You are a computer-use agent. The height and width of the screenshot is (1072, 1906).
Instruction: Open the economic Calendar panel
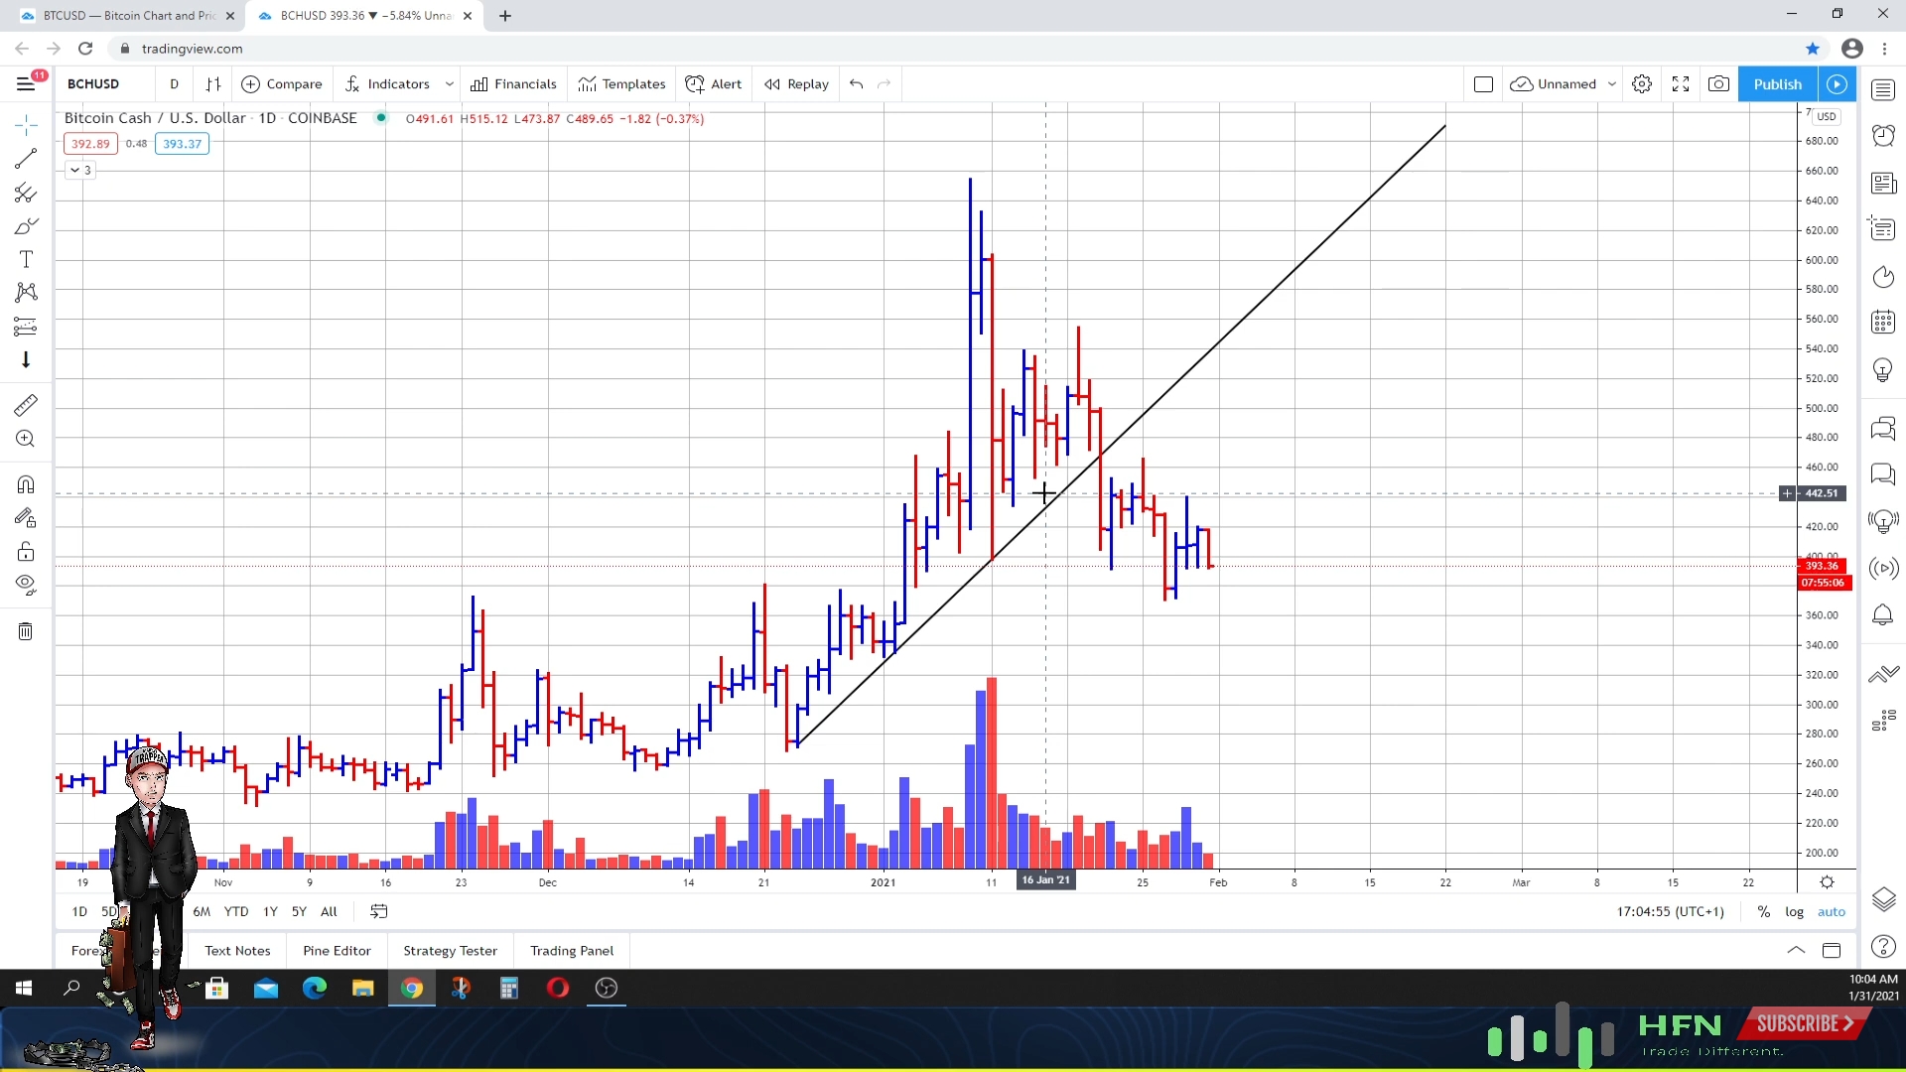tap(1883, 323)
